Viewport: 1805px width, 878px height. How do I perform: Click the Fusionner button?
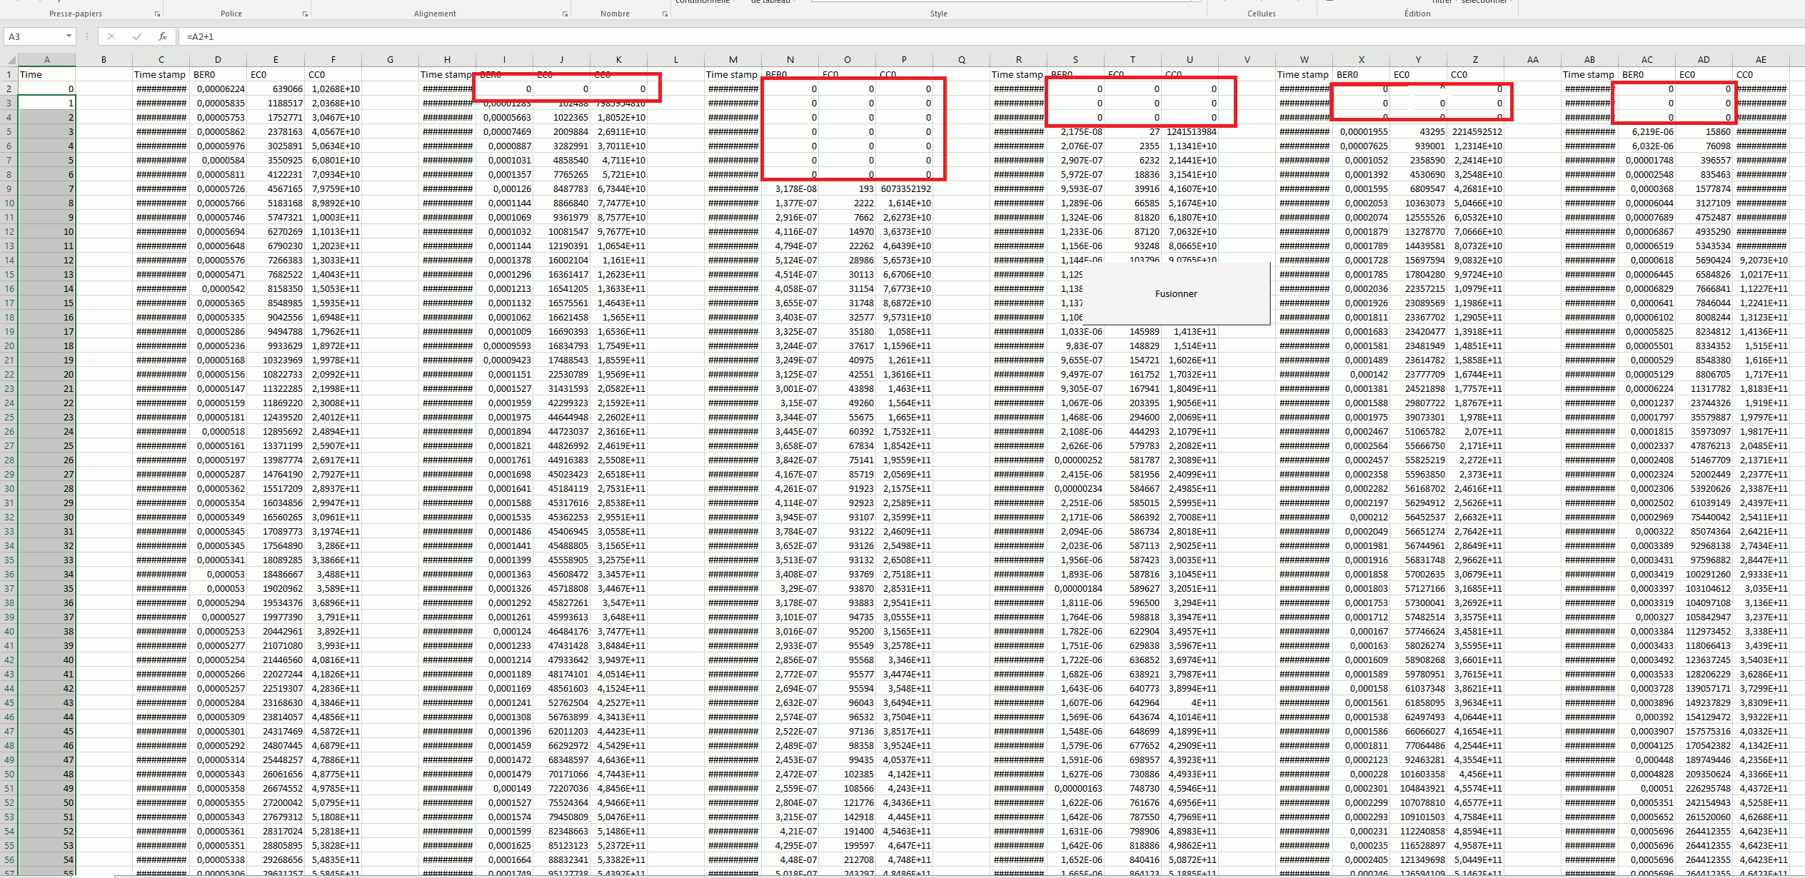pyautogui.click(x=1176, y=293)
